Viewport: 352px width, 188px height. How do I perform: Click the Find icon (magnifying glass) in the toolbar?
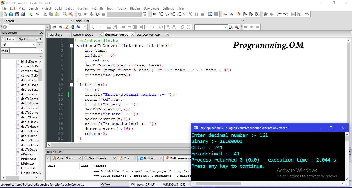(64, 14)
